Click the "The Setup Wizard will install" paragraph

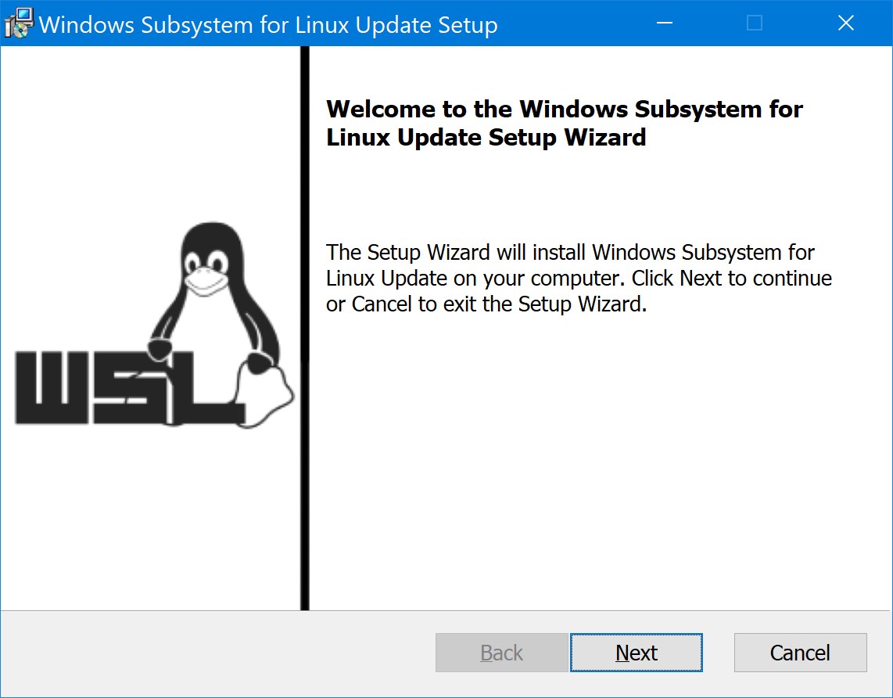click(579, 278)
